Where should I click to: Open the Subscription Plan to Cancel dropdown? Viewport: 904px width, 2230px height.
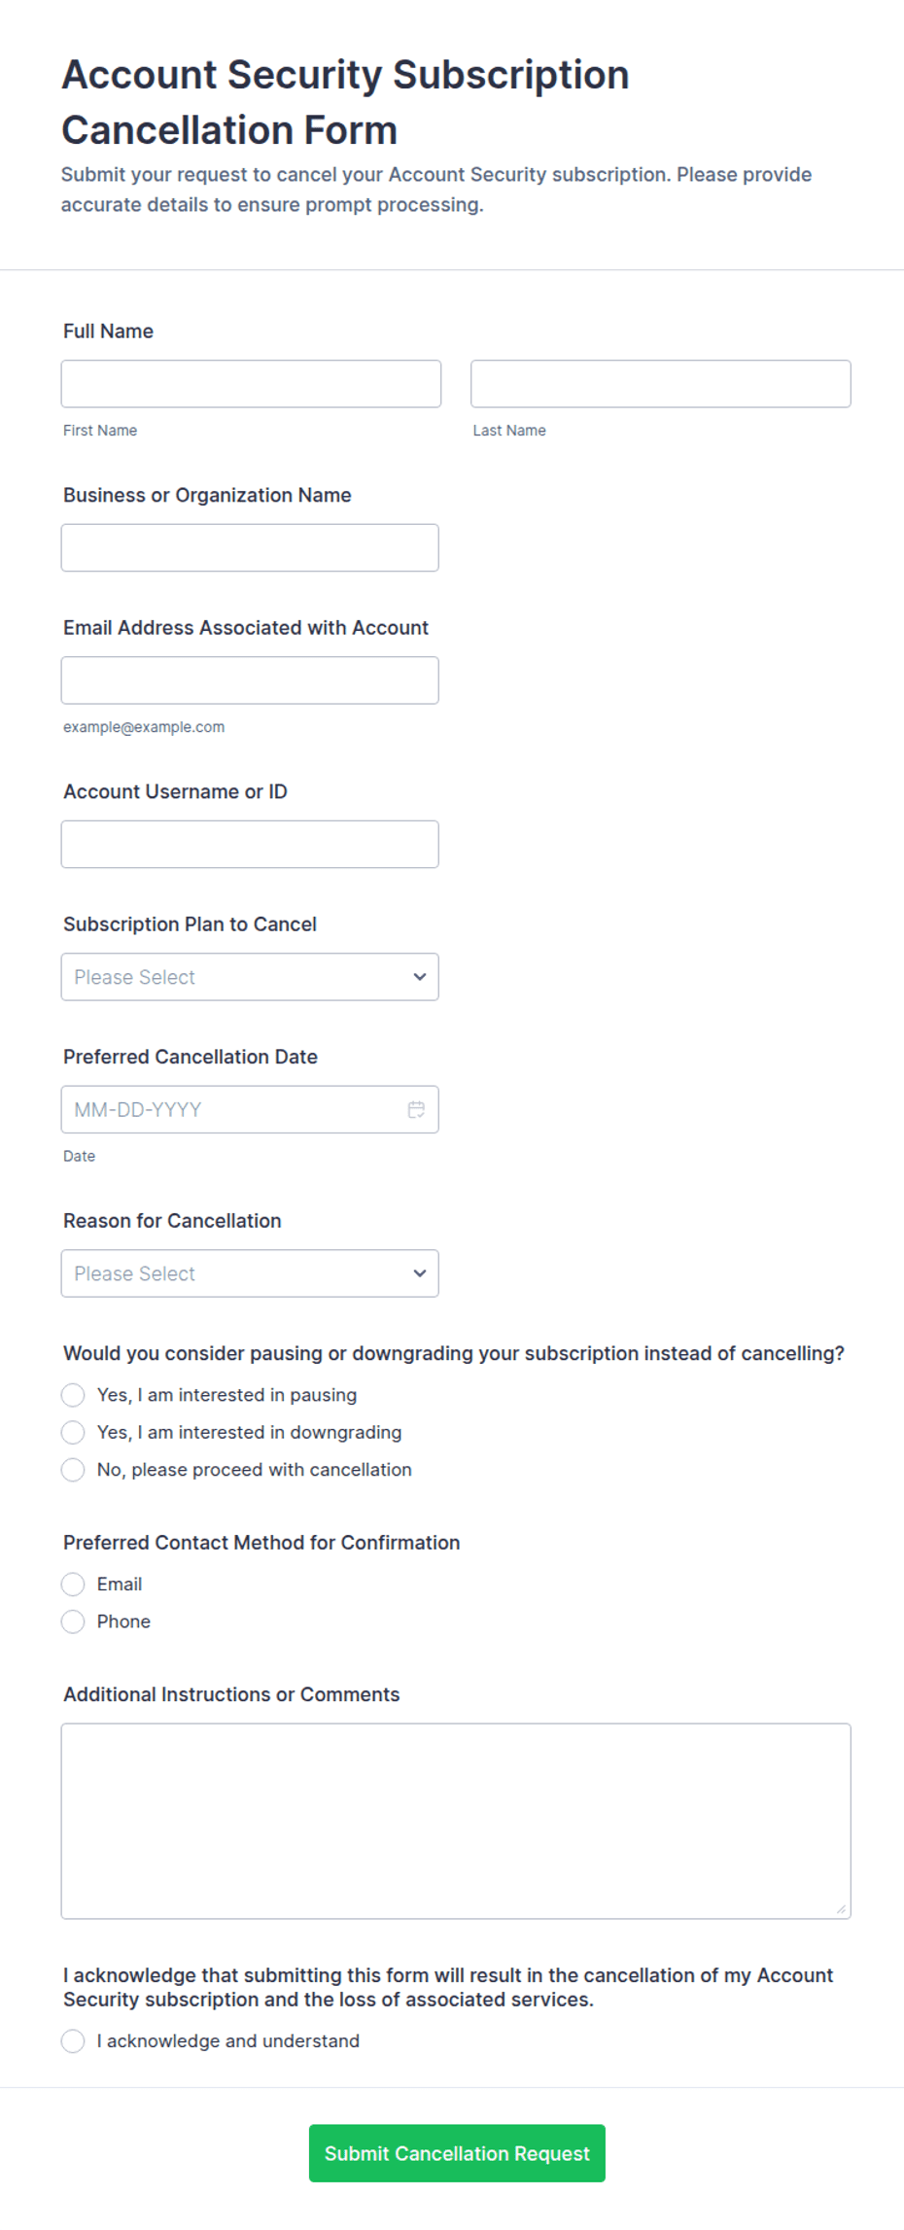250,977
